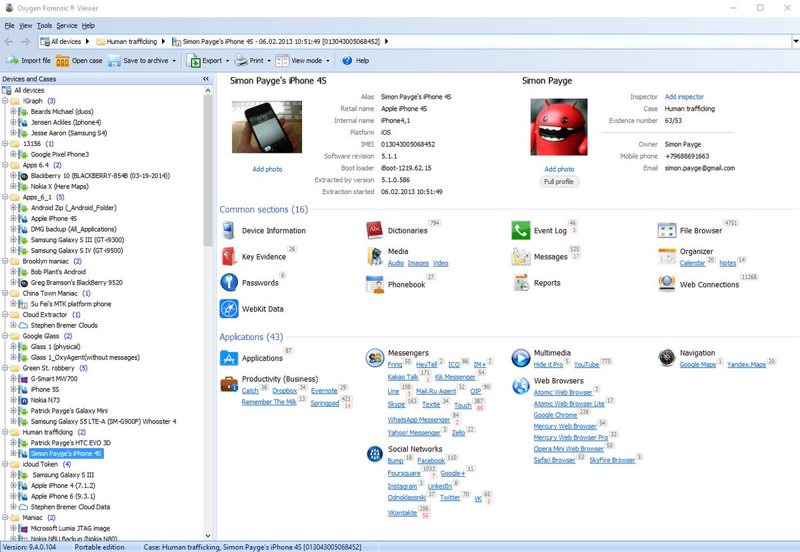Select Patrick Payge's HTC EVO 3D
Viewport: 800px width, 552px height.
tap(71, 443)
